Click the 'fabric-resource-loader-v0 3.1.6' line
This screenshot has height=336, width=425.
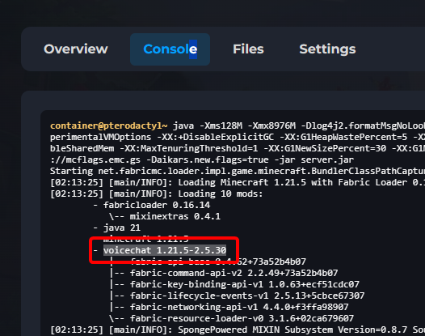tap(242, 318)
